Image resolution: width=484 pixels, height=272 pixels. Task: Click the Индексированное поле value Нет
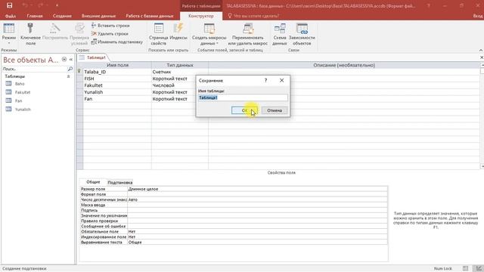pyautogui.click(x=257, y=237)
